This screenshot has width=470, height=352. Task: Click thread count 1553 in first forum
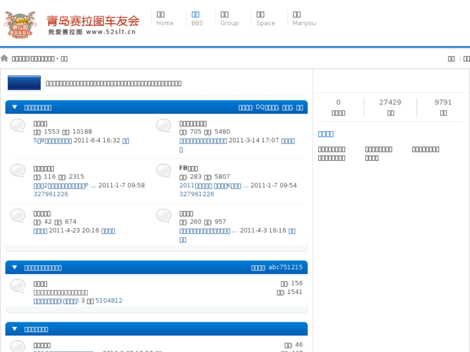click(x=52, y=132)
